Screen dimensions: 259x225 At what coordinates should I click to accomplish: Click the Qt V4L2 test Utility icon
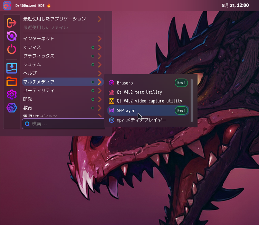pos(112,92)
